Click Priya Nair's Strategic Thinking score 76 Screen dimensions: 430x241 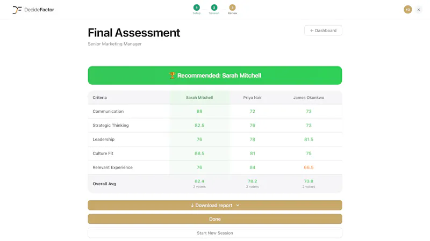pyautogui.click(x=252, y=126)
